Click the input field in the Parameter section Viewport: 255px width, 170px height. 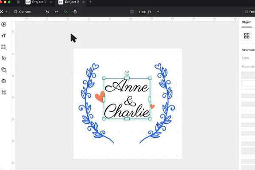tap(248, 83)
